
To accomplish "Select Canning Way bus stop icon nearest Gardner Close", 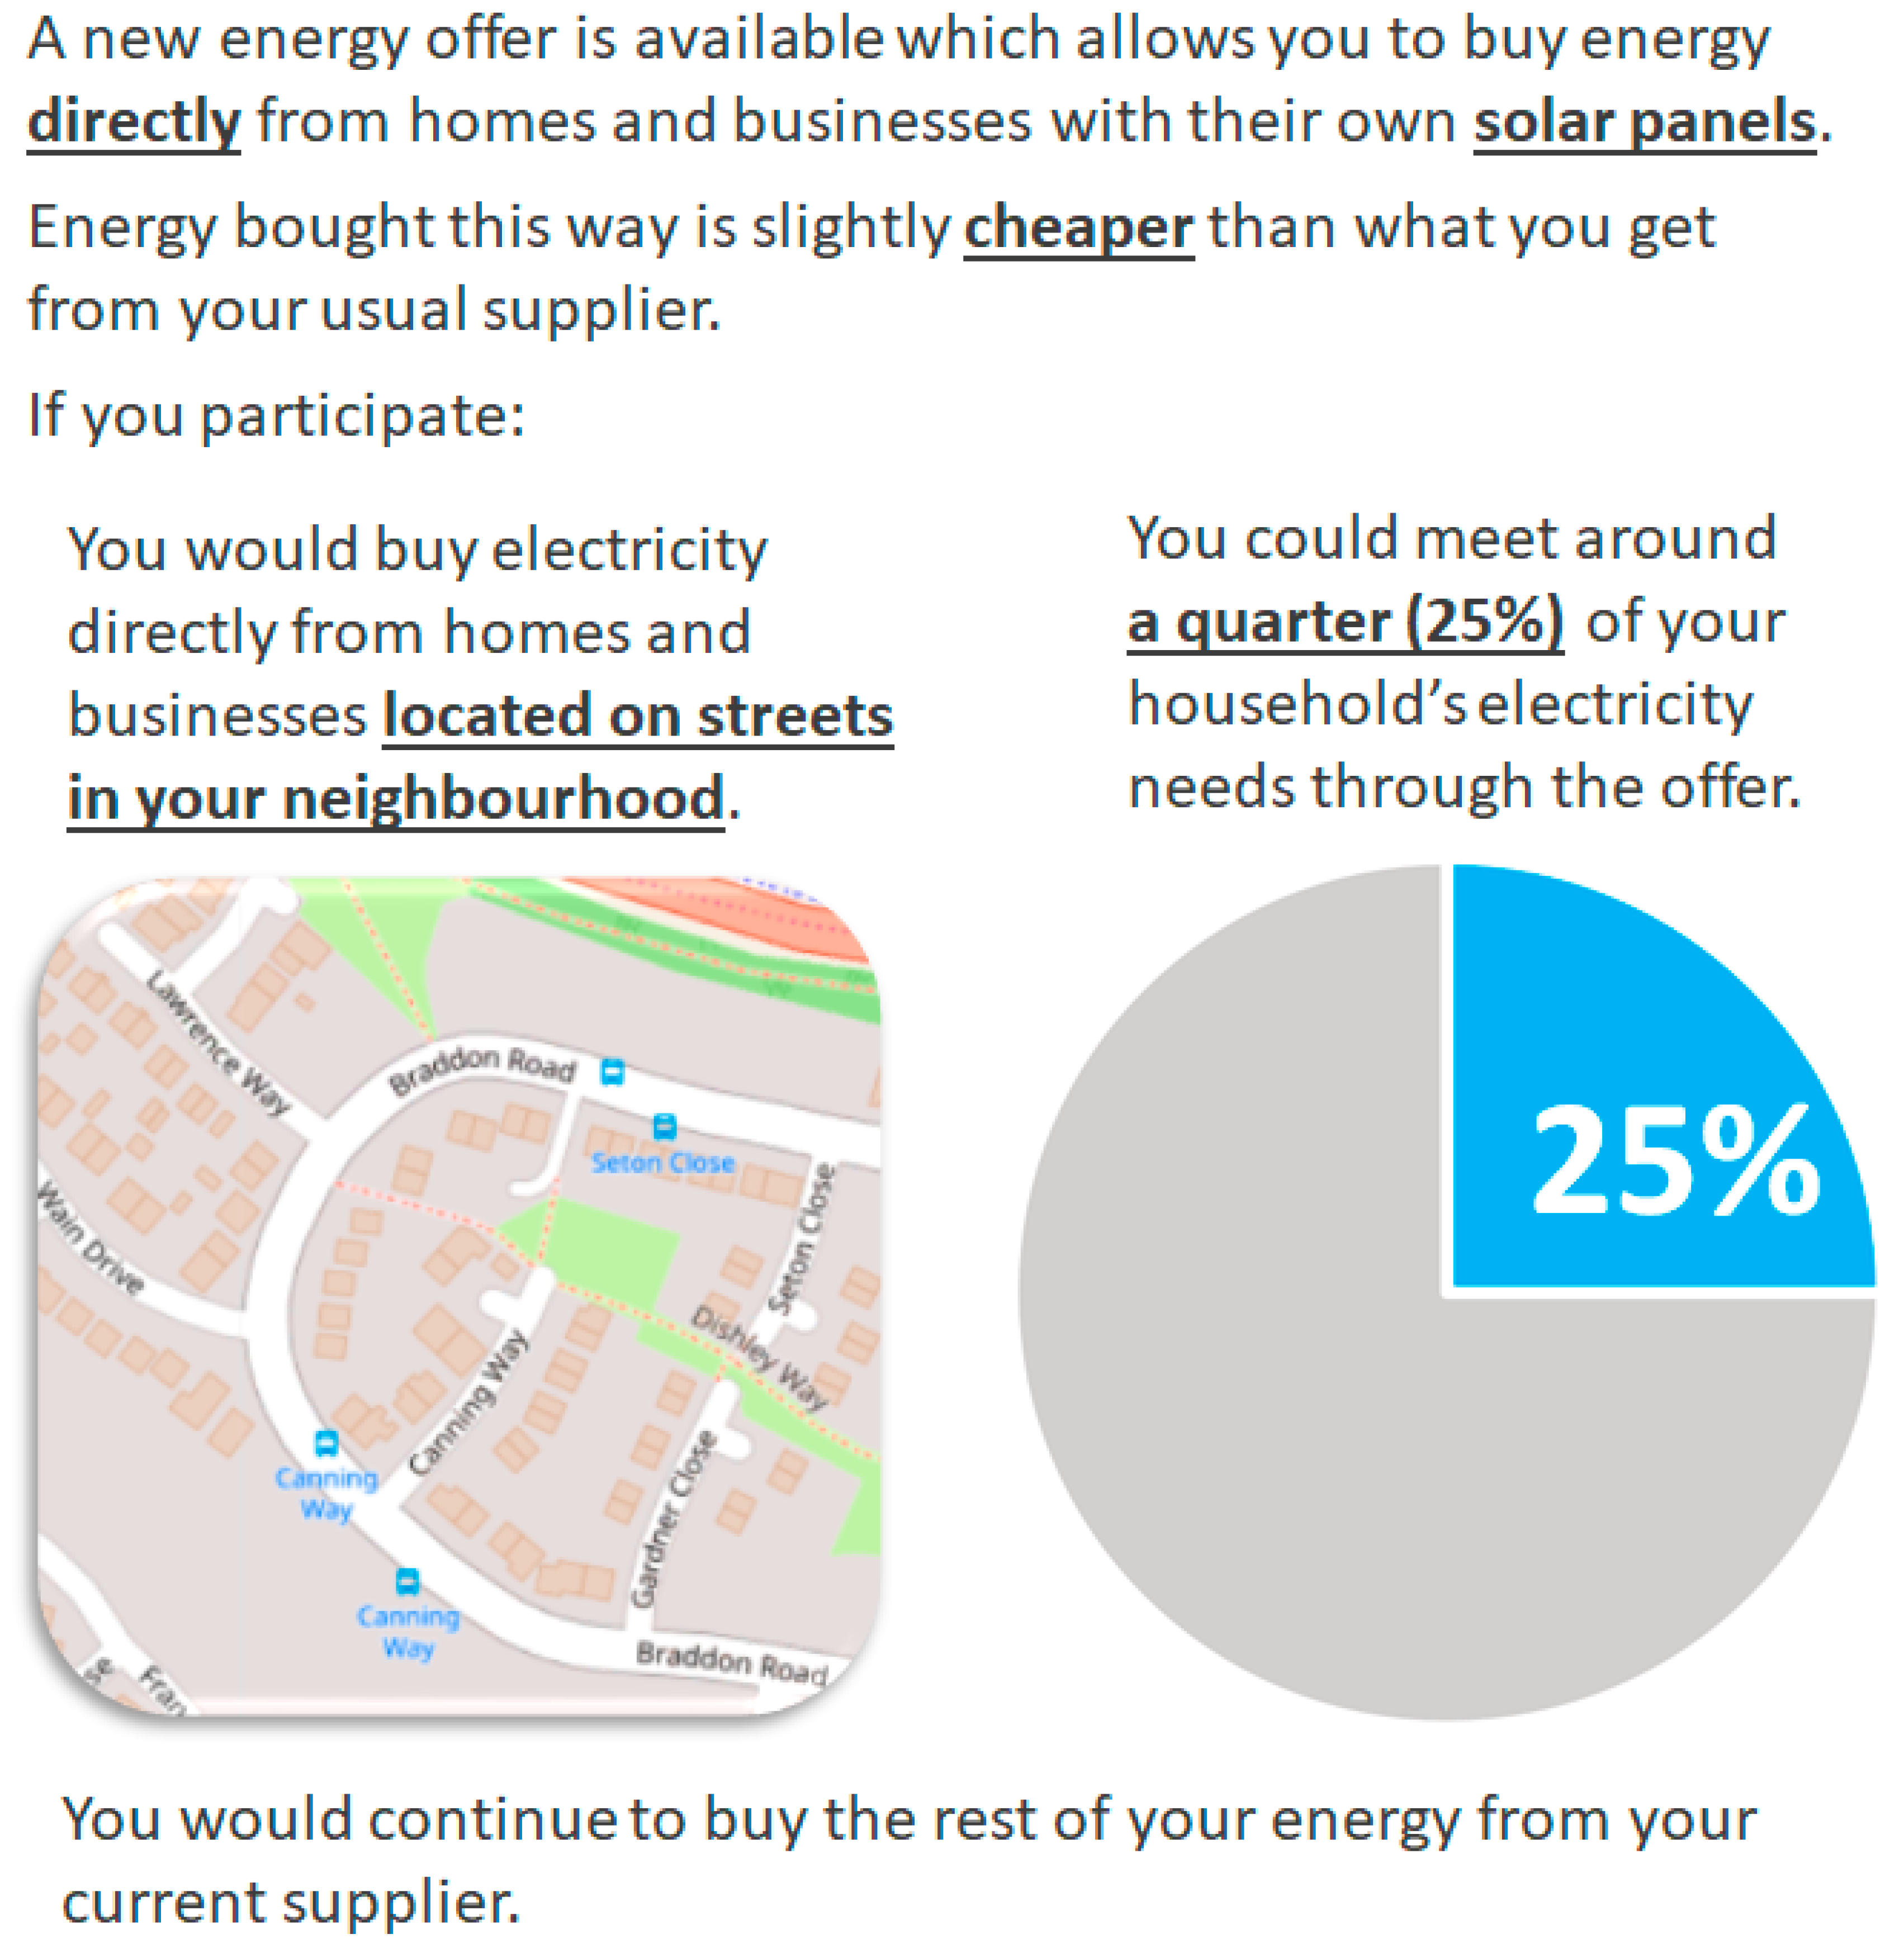I will (407, 1581).
